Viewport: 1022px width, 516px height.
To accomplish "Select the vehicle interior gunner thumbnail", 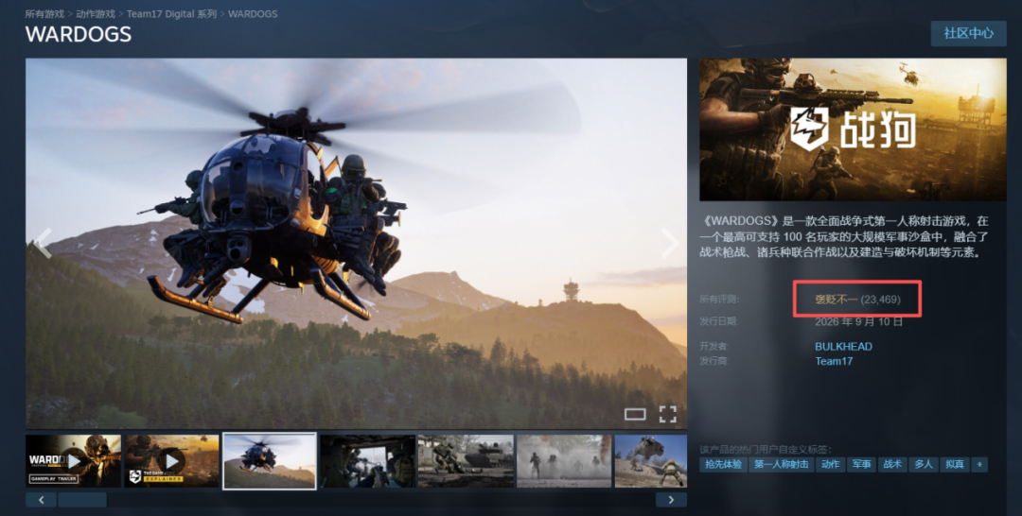I will (x=367, y=460).
